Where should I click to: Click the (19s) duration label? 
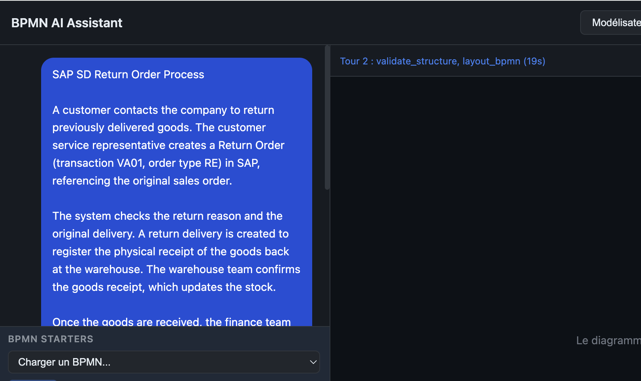(534, 61)
